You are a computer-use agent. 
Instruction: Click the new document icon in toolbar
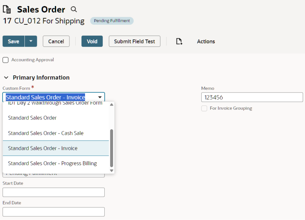pos(179,42)
